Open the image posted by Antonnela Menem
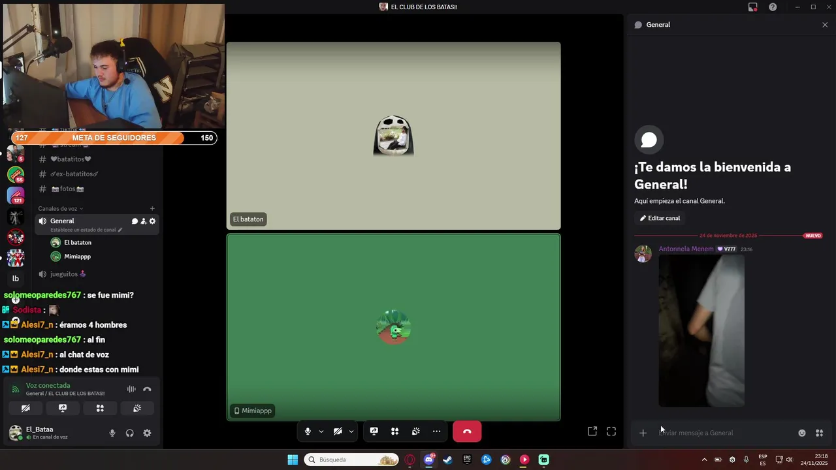Image resolution: width=836 pixels, height=470 pixels. 701,331
